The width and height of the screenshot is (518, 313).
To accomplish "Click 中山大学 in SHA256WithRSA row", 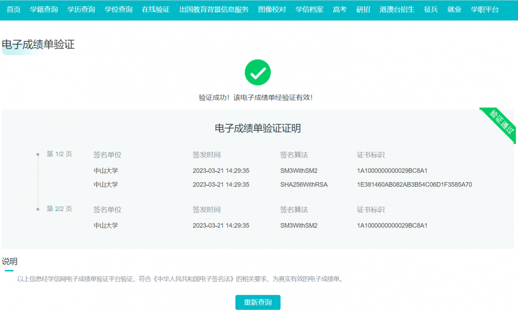I will pos(106,184).
